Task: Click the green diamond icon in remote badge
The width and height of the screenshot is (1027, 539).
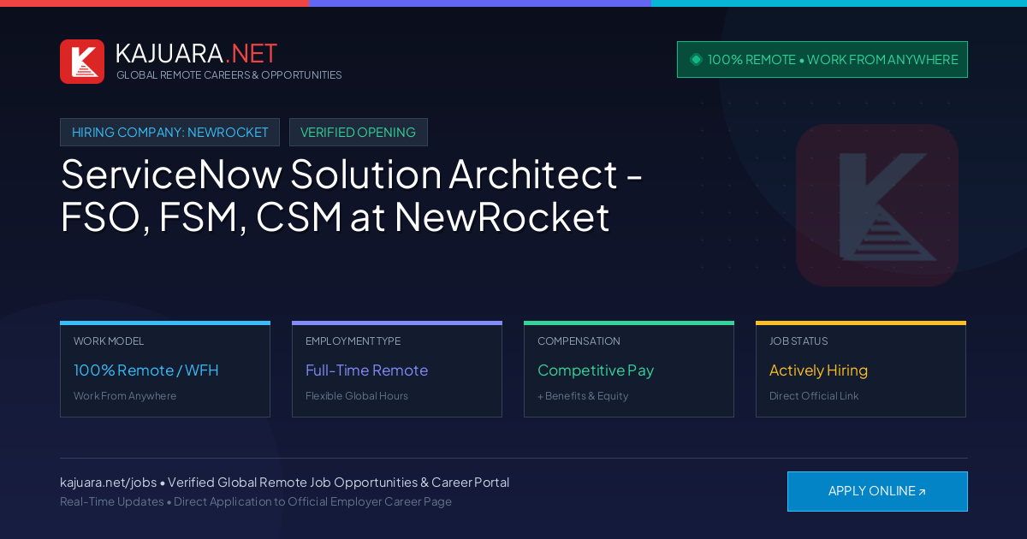Action: point(696,60)
